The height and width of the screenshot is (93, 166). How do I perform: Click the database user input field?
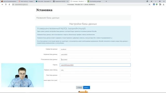[x=95, y=60]
